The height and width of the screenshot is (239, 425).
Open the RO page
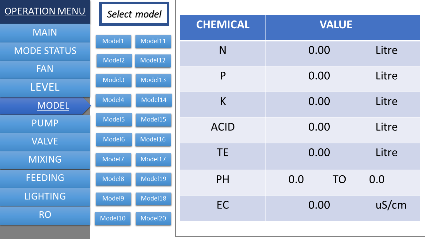[x=45, y=215]
